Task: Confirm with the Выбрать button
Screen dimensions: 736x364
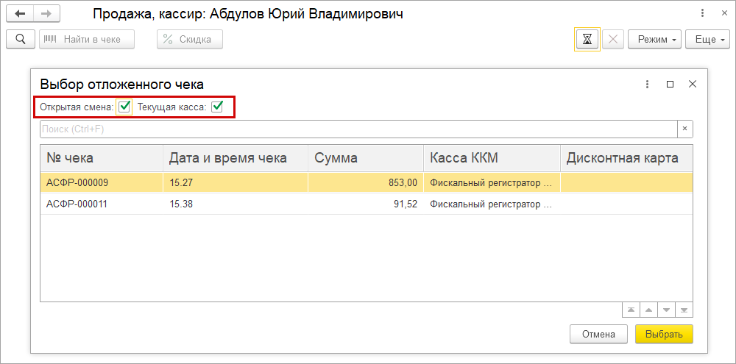Action: [664, 334]
